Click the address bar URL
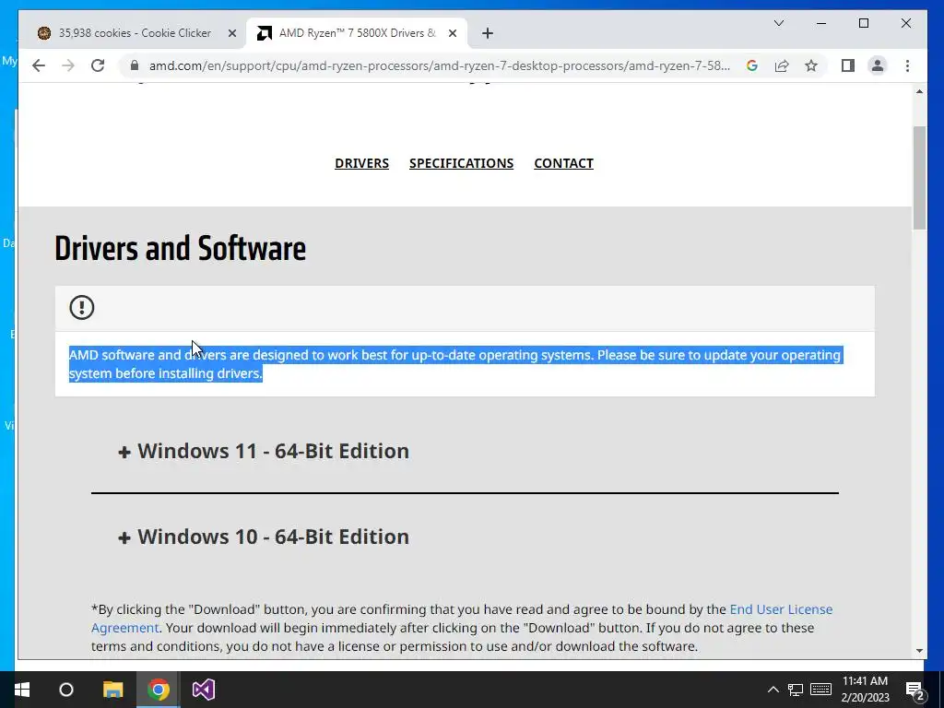Image resolution: width=944 pixels, height=708 pixels. tap(440, 65)
